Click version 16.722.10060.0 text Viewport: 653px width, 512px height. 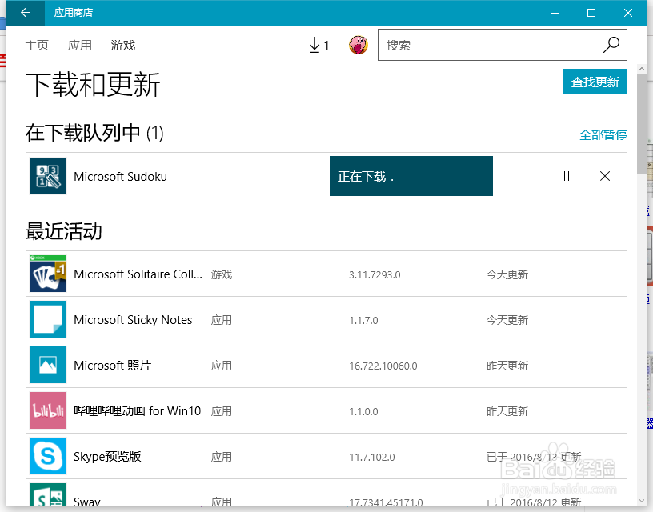click(x=383, y=366)
